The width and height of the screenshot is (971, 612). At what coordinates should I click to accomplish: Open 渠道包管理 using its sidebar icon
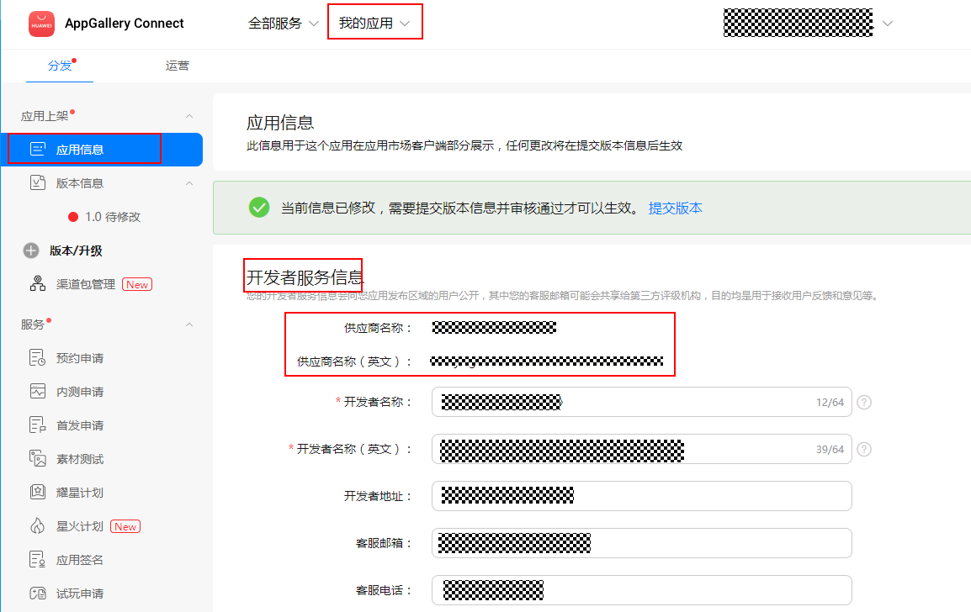tap(37, 283)
